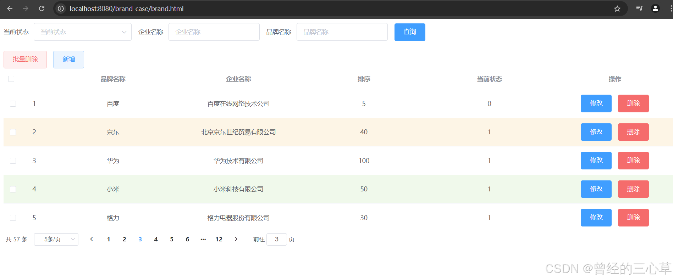This screenshot has height=280, width=673.
Task: Go to page 4
Action: click(156, 239)
